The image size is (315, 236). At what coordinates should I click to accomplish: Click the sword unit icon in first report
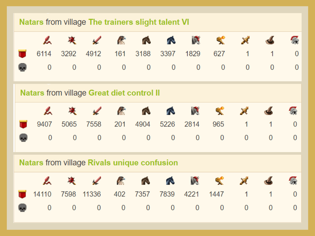tap(97, 40)
